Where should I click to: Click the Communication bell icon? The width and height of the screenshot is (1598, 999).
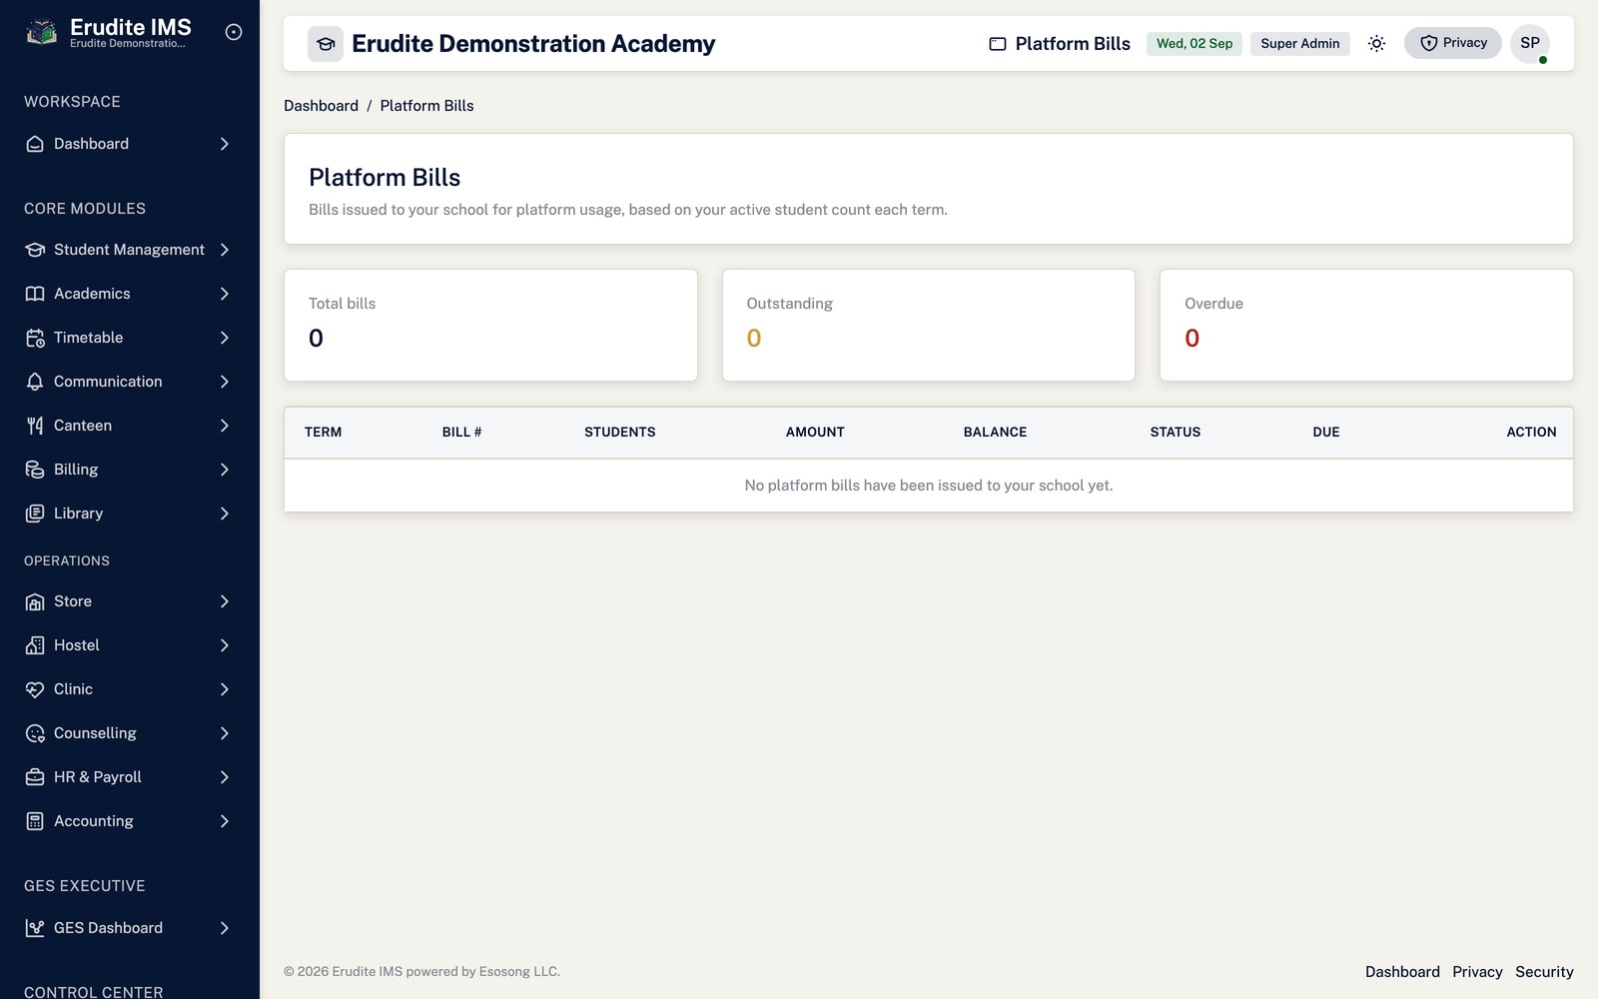click(35, 382)
